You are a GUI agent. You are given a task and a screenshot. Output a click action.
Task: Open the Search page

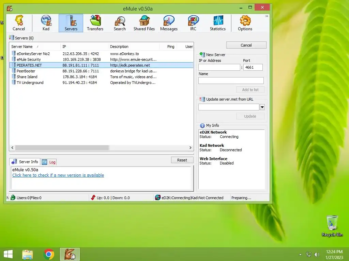coord(120,23)
